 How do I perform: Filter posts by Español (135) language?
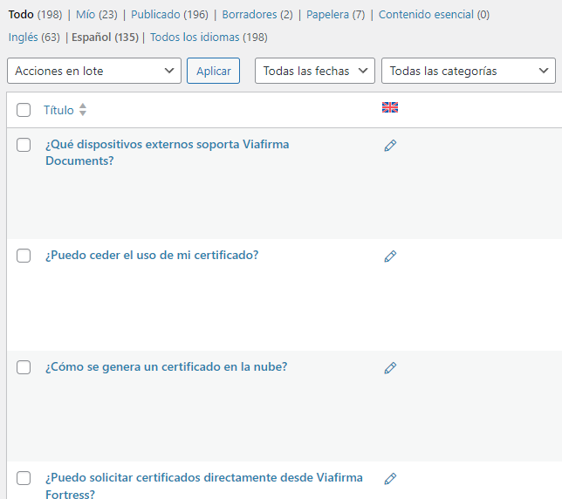pyautogui.click(x=105, y=38)
